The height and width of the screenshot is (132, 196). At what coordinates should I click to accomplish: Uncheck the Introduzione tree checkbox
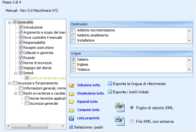pos(21,27)
